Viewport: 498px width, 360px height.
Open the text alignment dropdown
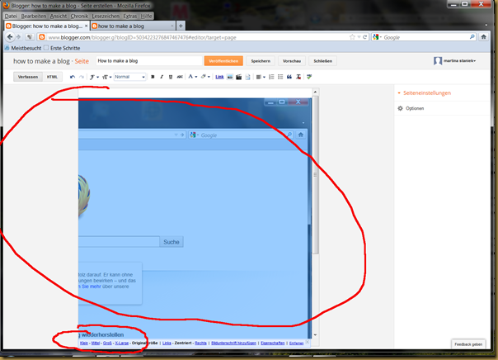click(x=261, y=77)
